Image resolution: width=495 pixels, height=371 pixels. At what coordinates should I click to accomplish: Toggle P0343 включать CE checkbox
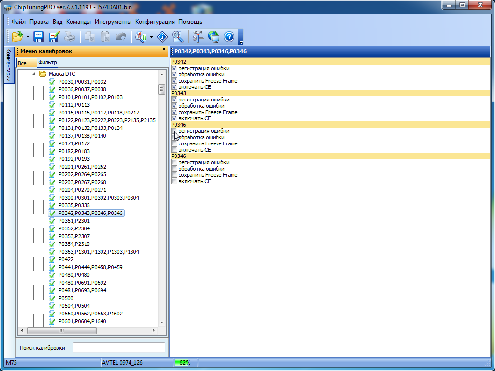pyautogui.click(x=175, y=118)
